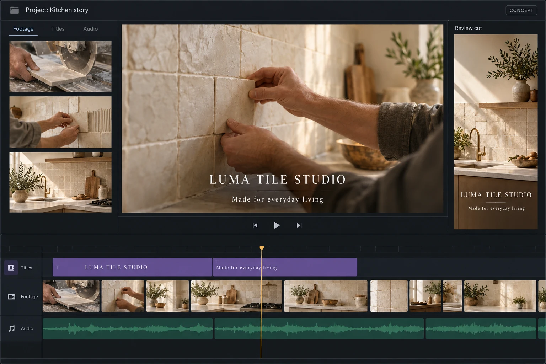Select the last full audio waveform segment

481,328
